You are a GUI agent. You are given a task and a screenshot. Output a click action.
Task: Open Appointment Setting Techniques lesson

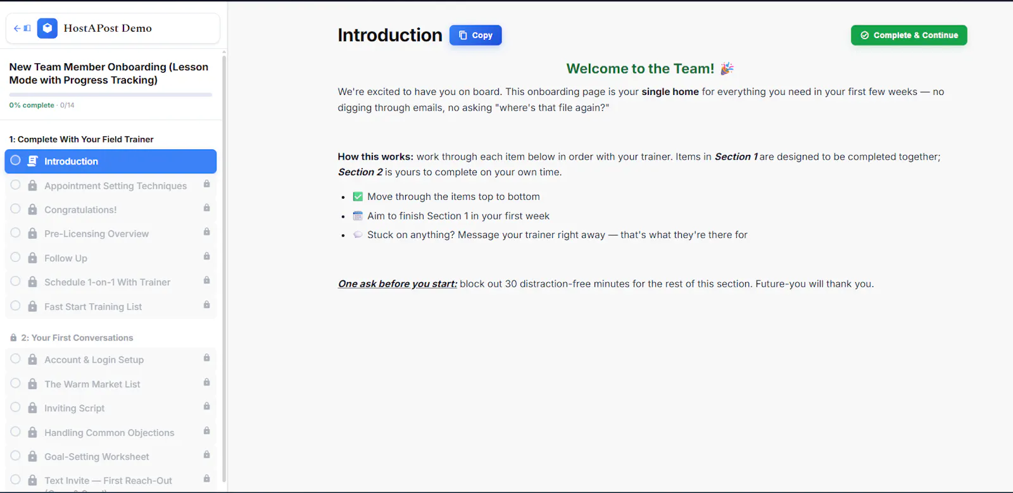pos(110,185)
